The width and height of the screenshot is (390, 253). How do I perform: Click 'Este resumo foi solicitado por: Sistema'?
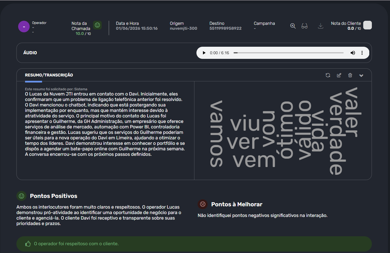[56, 89]
